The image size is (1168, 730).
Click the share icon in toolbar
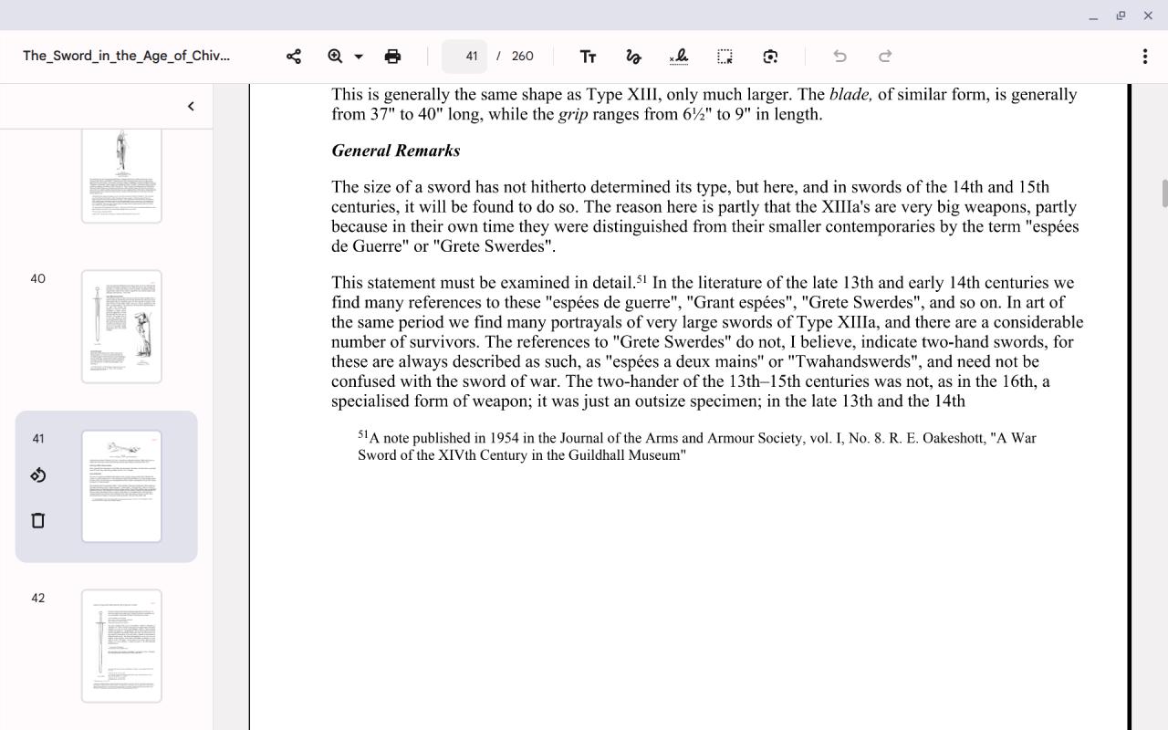294,57
